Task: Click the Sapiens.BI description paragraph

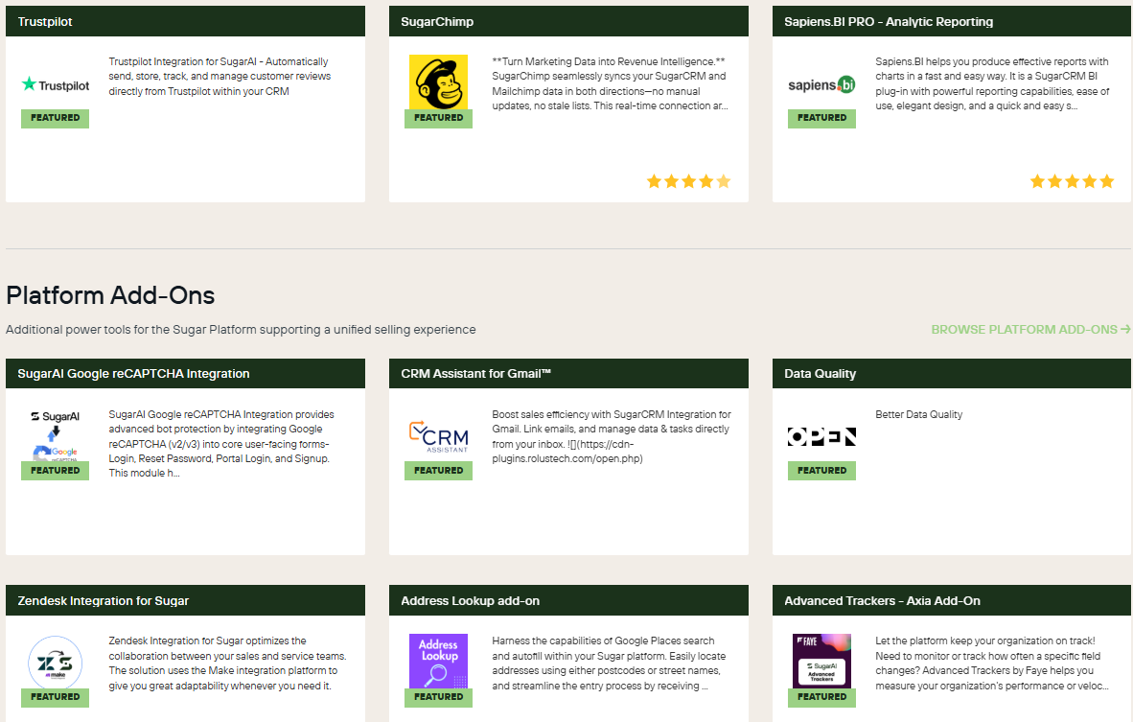Action: pos(992,83)
